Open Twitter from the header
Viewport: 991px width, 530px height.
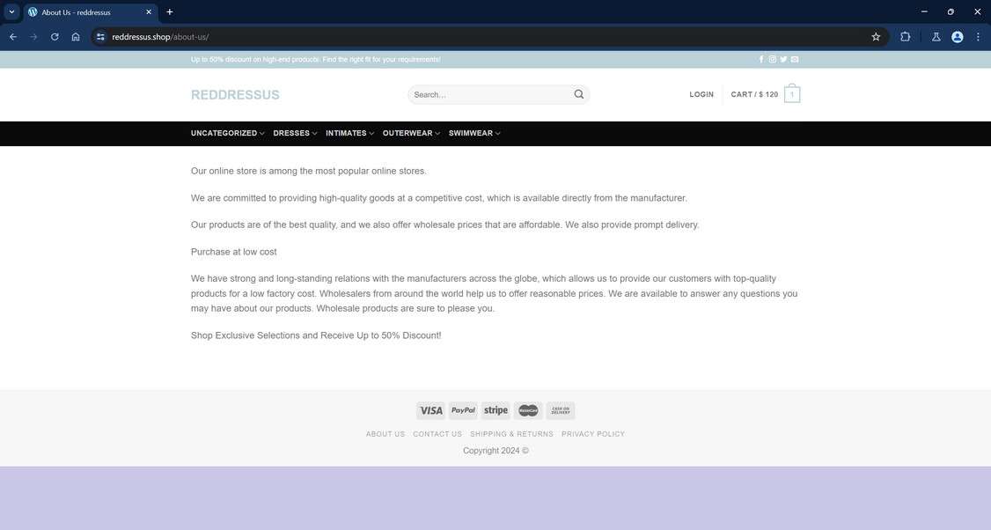(783, 59)
